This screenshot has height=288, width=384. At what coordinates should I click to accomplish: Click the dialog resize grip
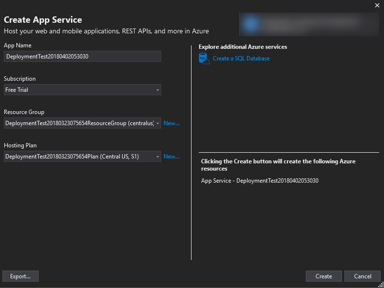tap(381, 284)
